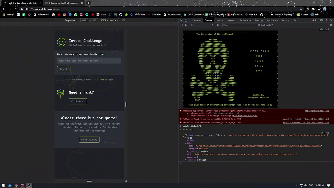Click the inspect element picker icon

[181, 20]
